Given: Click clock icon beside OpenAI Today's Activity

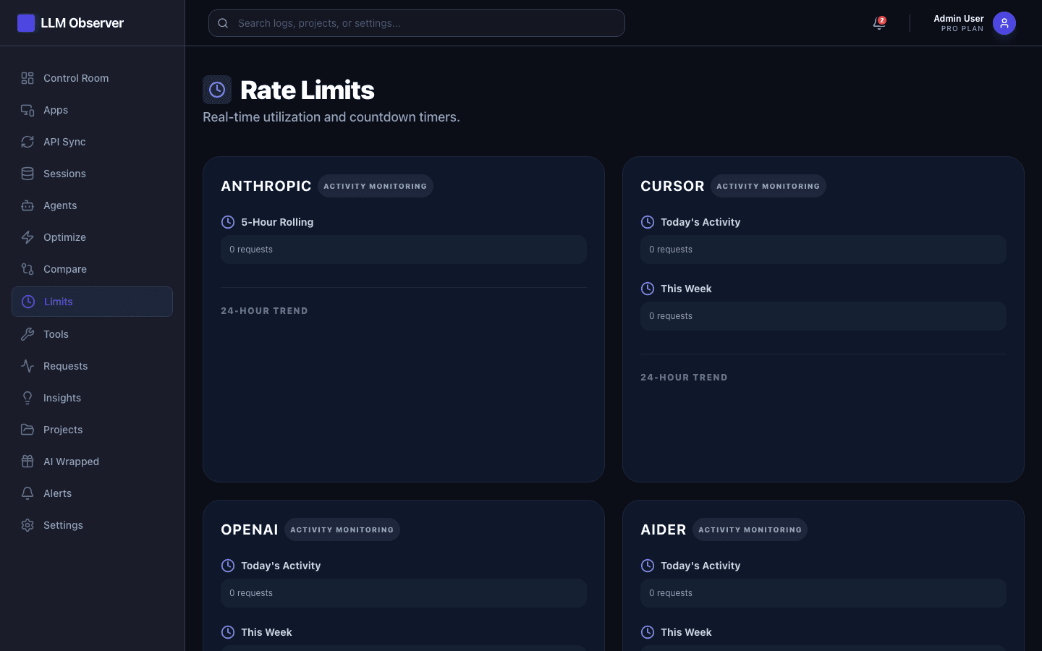Looking at the screenshot, I should (228, 566).
